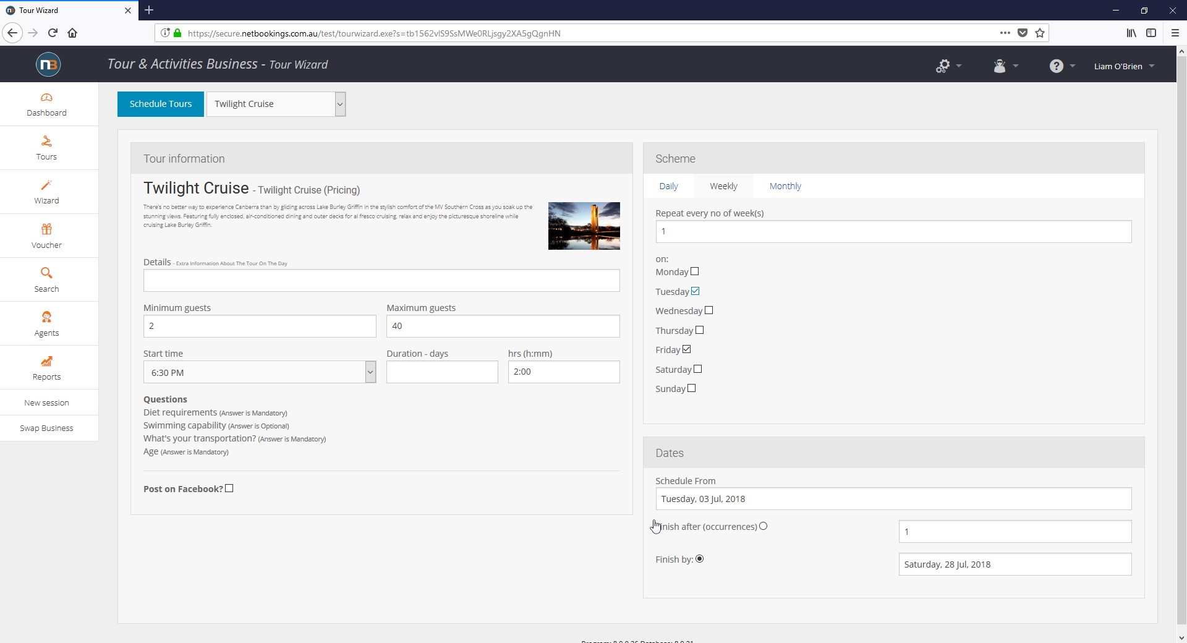Click the page vertical scrollbar

pyautogui.click(x=1181, y=340)
